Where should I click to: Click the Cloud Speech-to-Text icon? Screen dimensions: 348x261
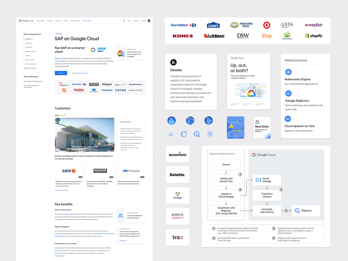pyautogui.click(x=288, y=119)
